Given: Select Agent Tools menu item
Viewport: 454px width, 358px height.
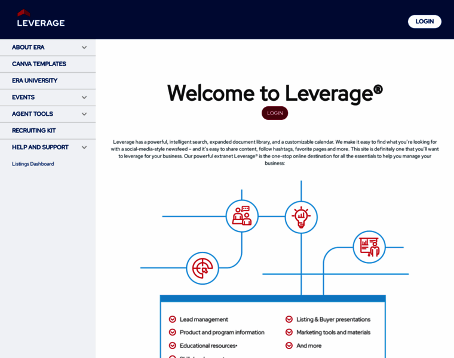Looking at the screenshot, I should click(32, 114).
